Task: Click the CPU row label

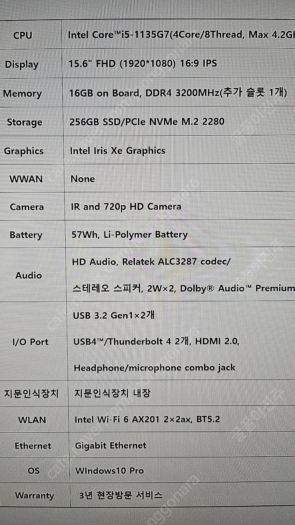Action: [x=22, y=35]
